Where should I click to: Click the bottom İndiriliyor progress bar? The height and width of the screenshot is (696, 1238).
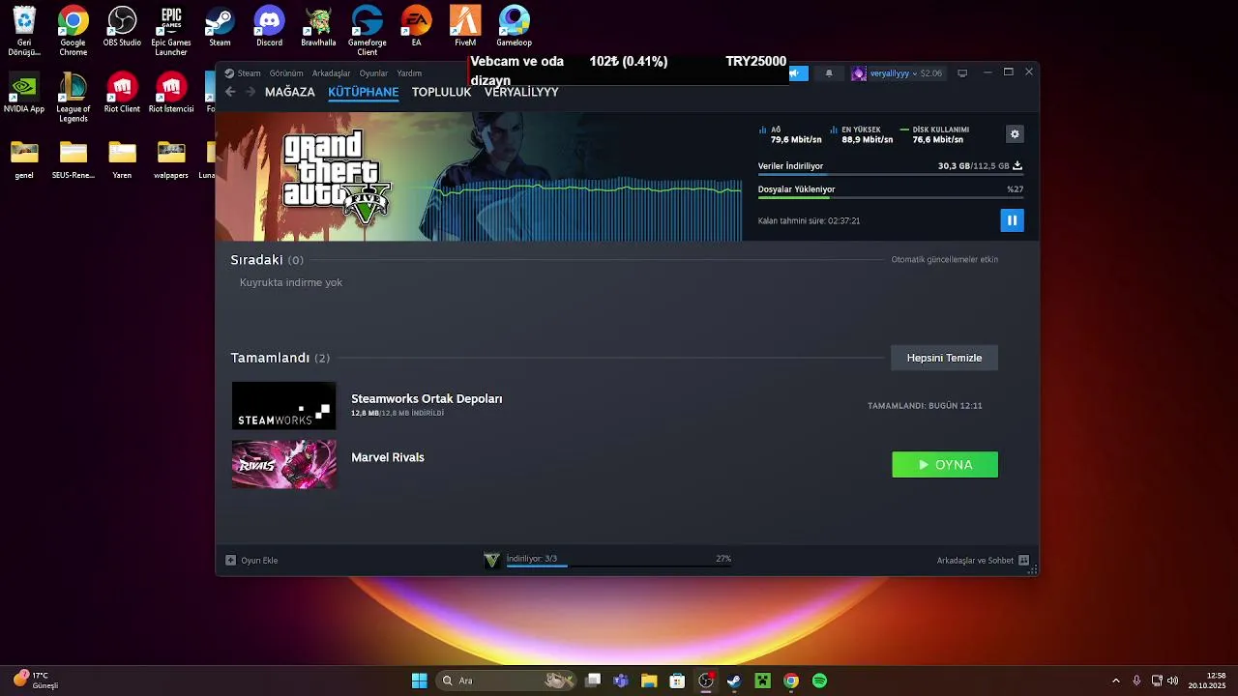tap(619, 566)
